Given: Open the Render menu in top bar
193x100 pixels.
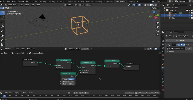Looking at the screenshot, I should pos(14,1).
